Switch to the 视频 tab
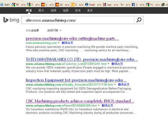The image size is (168, 117). 53,10
